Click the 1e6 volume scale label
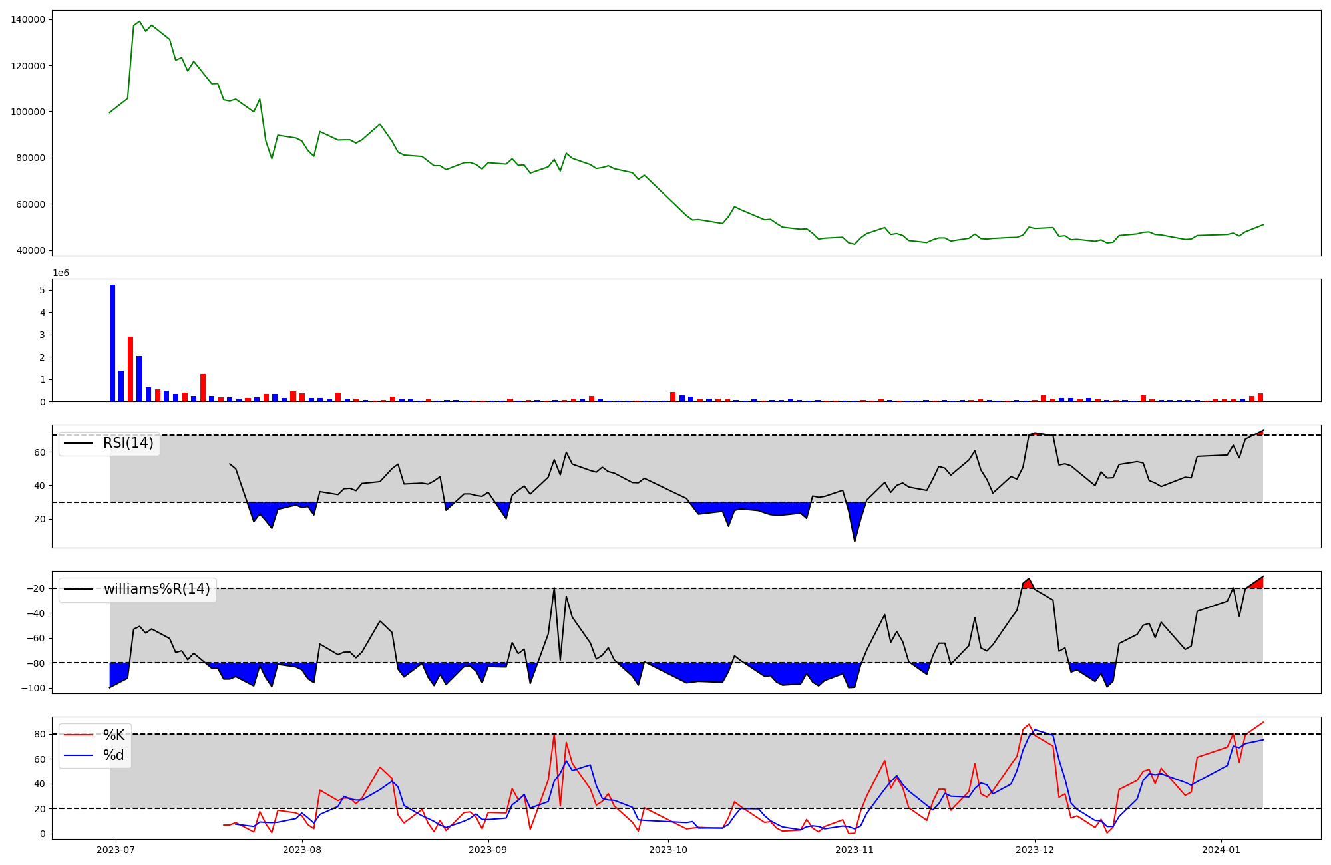The width and height of the screenshot is (1331, 865). click(x=61, y=273)
